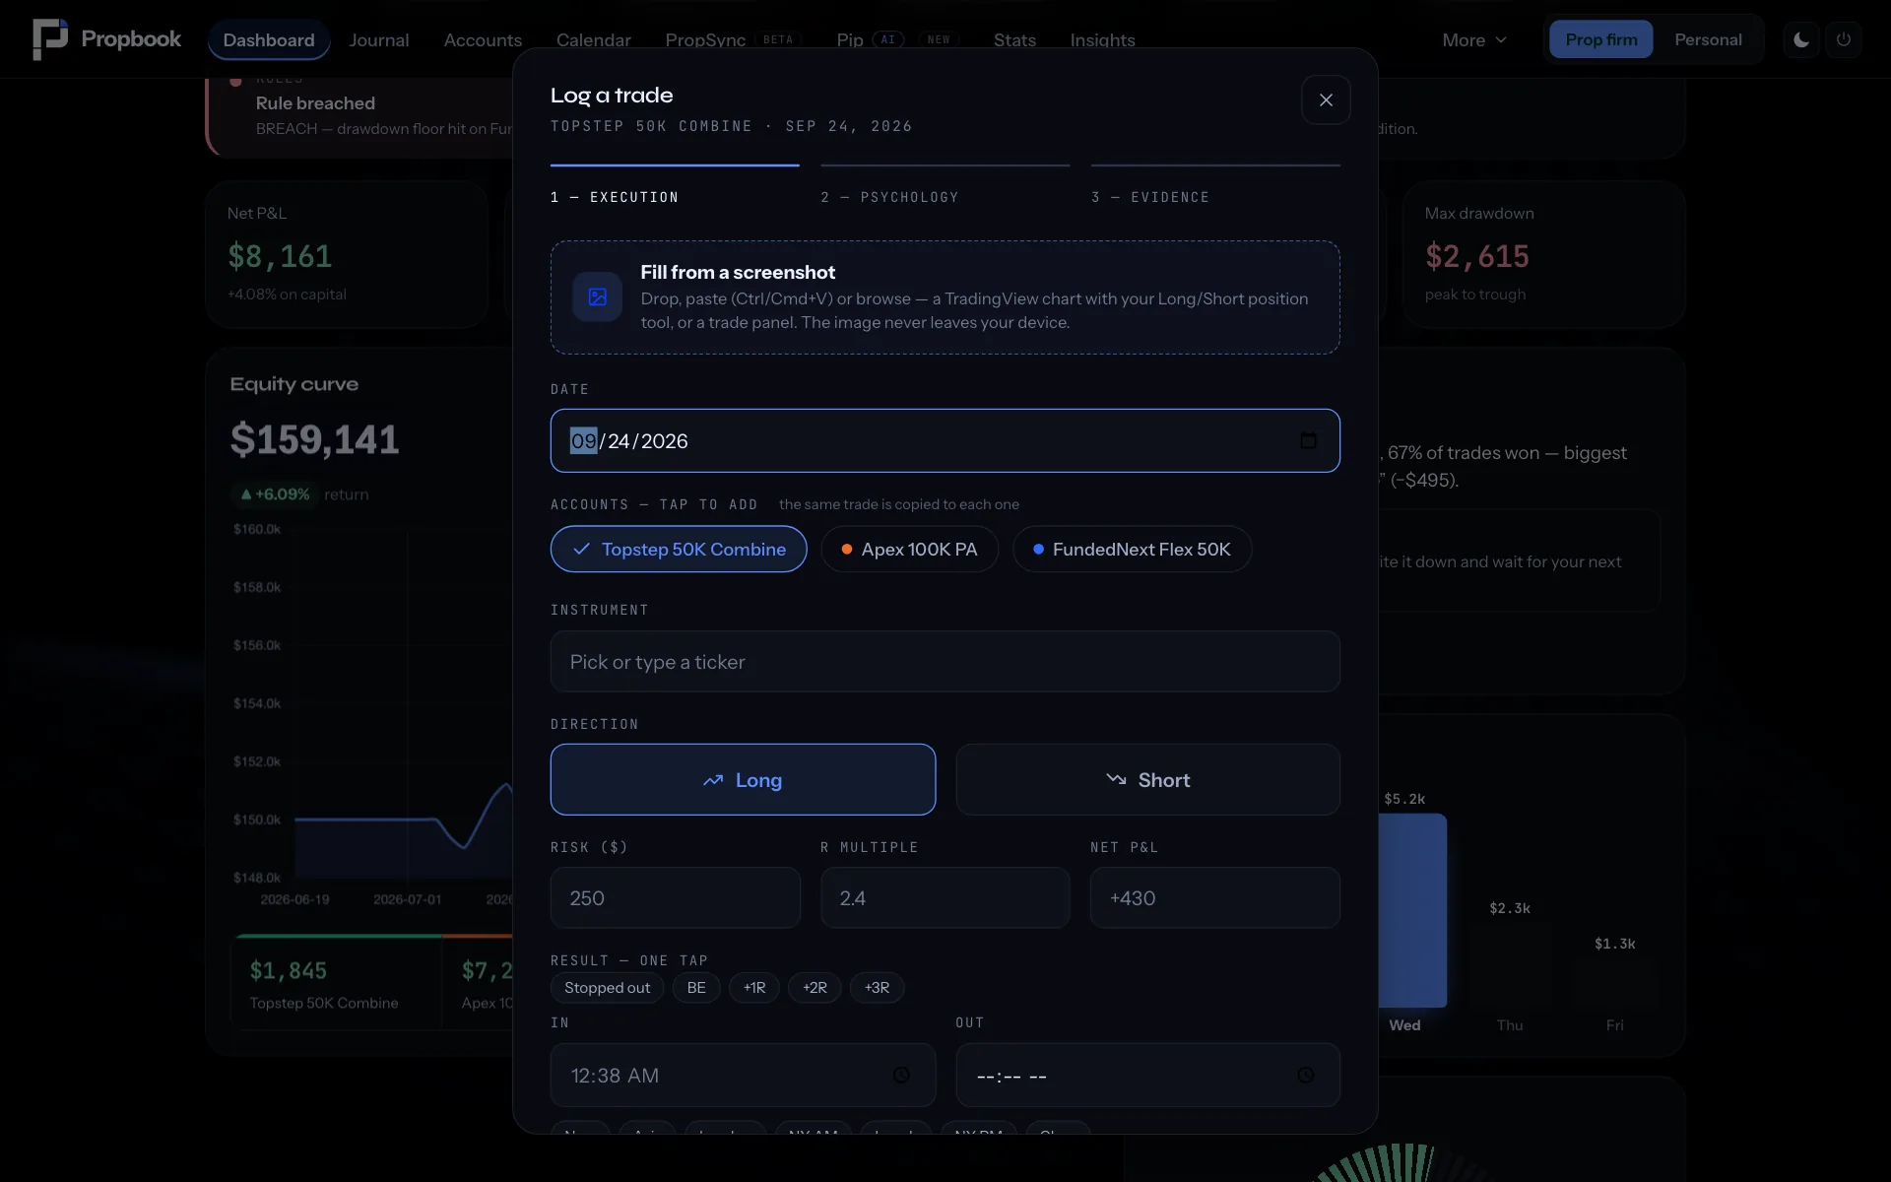Click the Net P&L input field
Screen dimensions: 1891x1182
(x=1215, y=897)
